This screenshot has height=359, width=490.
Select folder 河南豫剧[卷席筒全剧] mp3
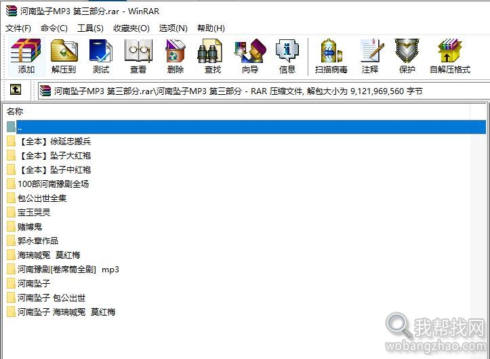[x=63, y=269]
